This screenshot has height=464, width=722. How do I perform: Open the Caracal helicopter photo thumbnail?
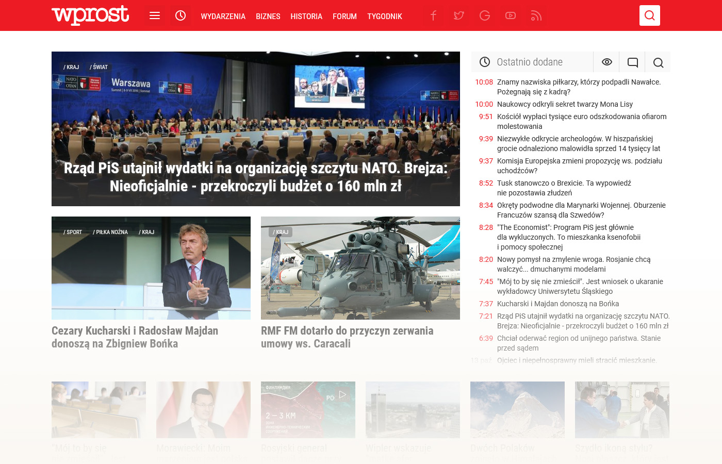point(360,268)
